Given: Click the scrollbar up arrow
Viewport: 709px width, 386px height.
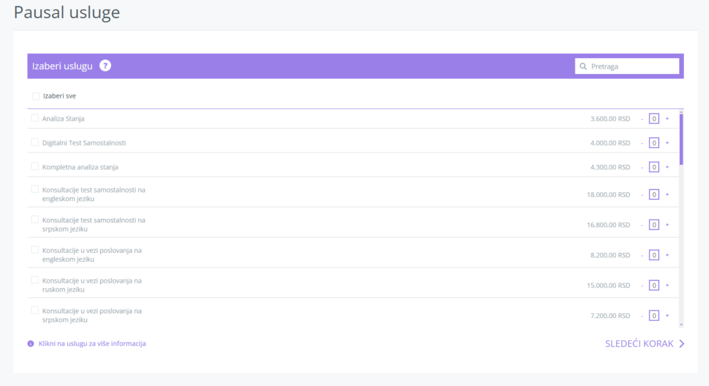Looking at the screenshot, I should [681, 112].
